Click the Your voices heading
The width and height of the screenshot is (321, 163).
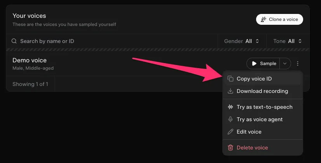[x=29, y=16]
